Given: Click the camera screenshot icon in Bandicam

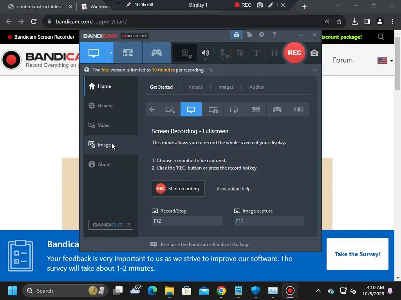Looking at the screenshot, I should [x=314, y=53].
